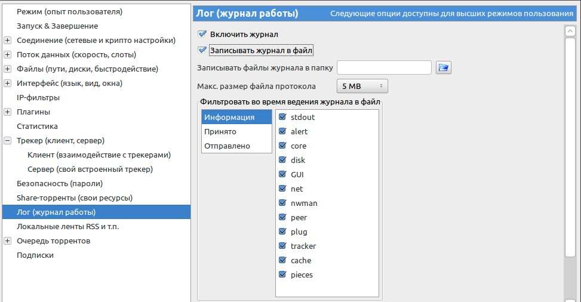Screen dimensions: 581x302
Task: Expand the Очередь торрентов tree node
Action: (7, 241)
